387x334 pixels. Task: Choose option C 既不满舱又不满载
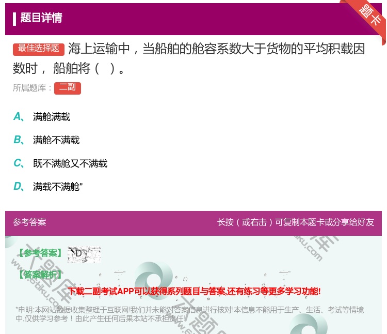pos(60,163)
